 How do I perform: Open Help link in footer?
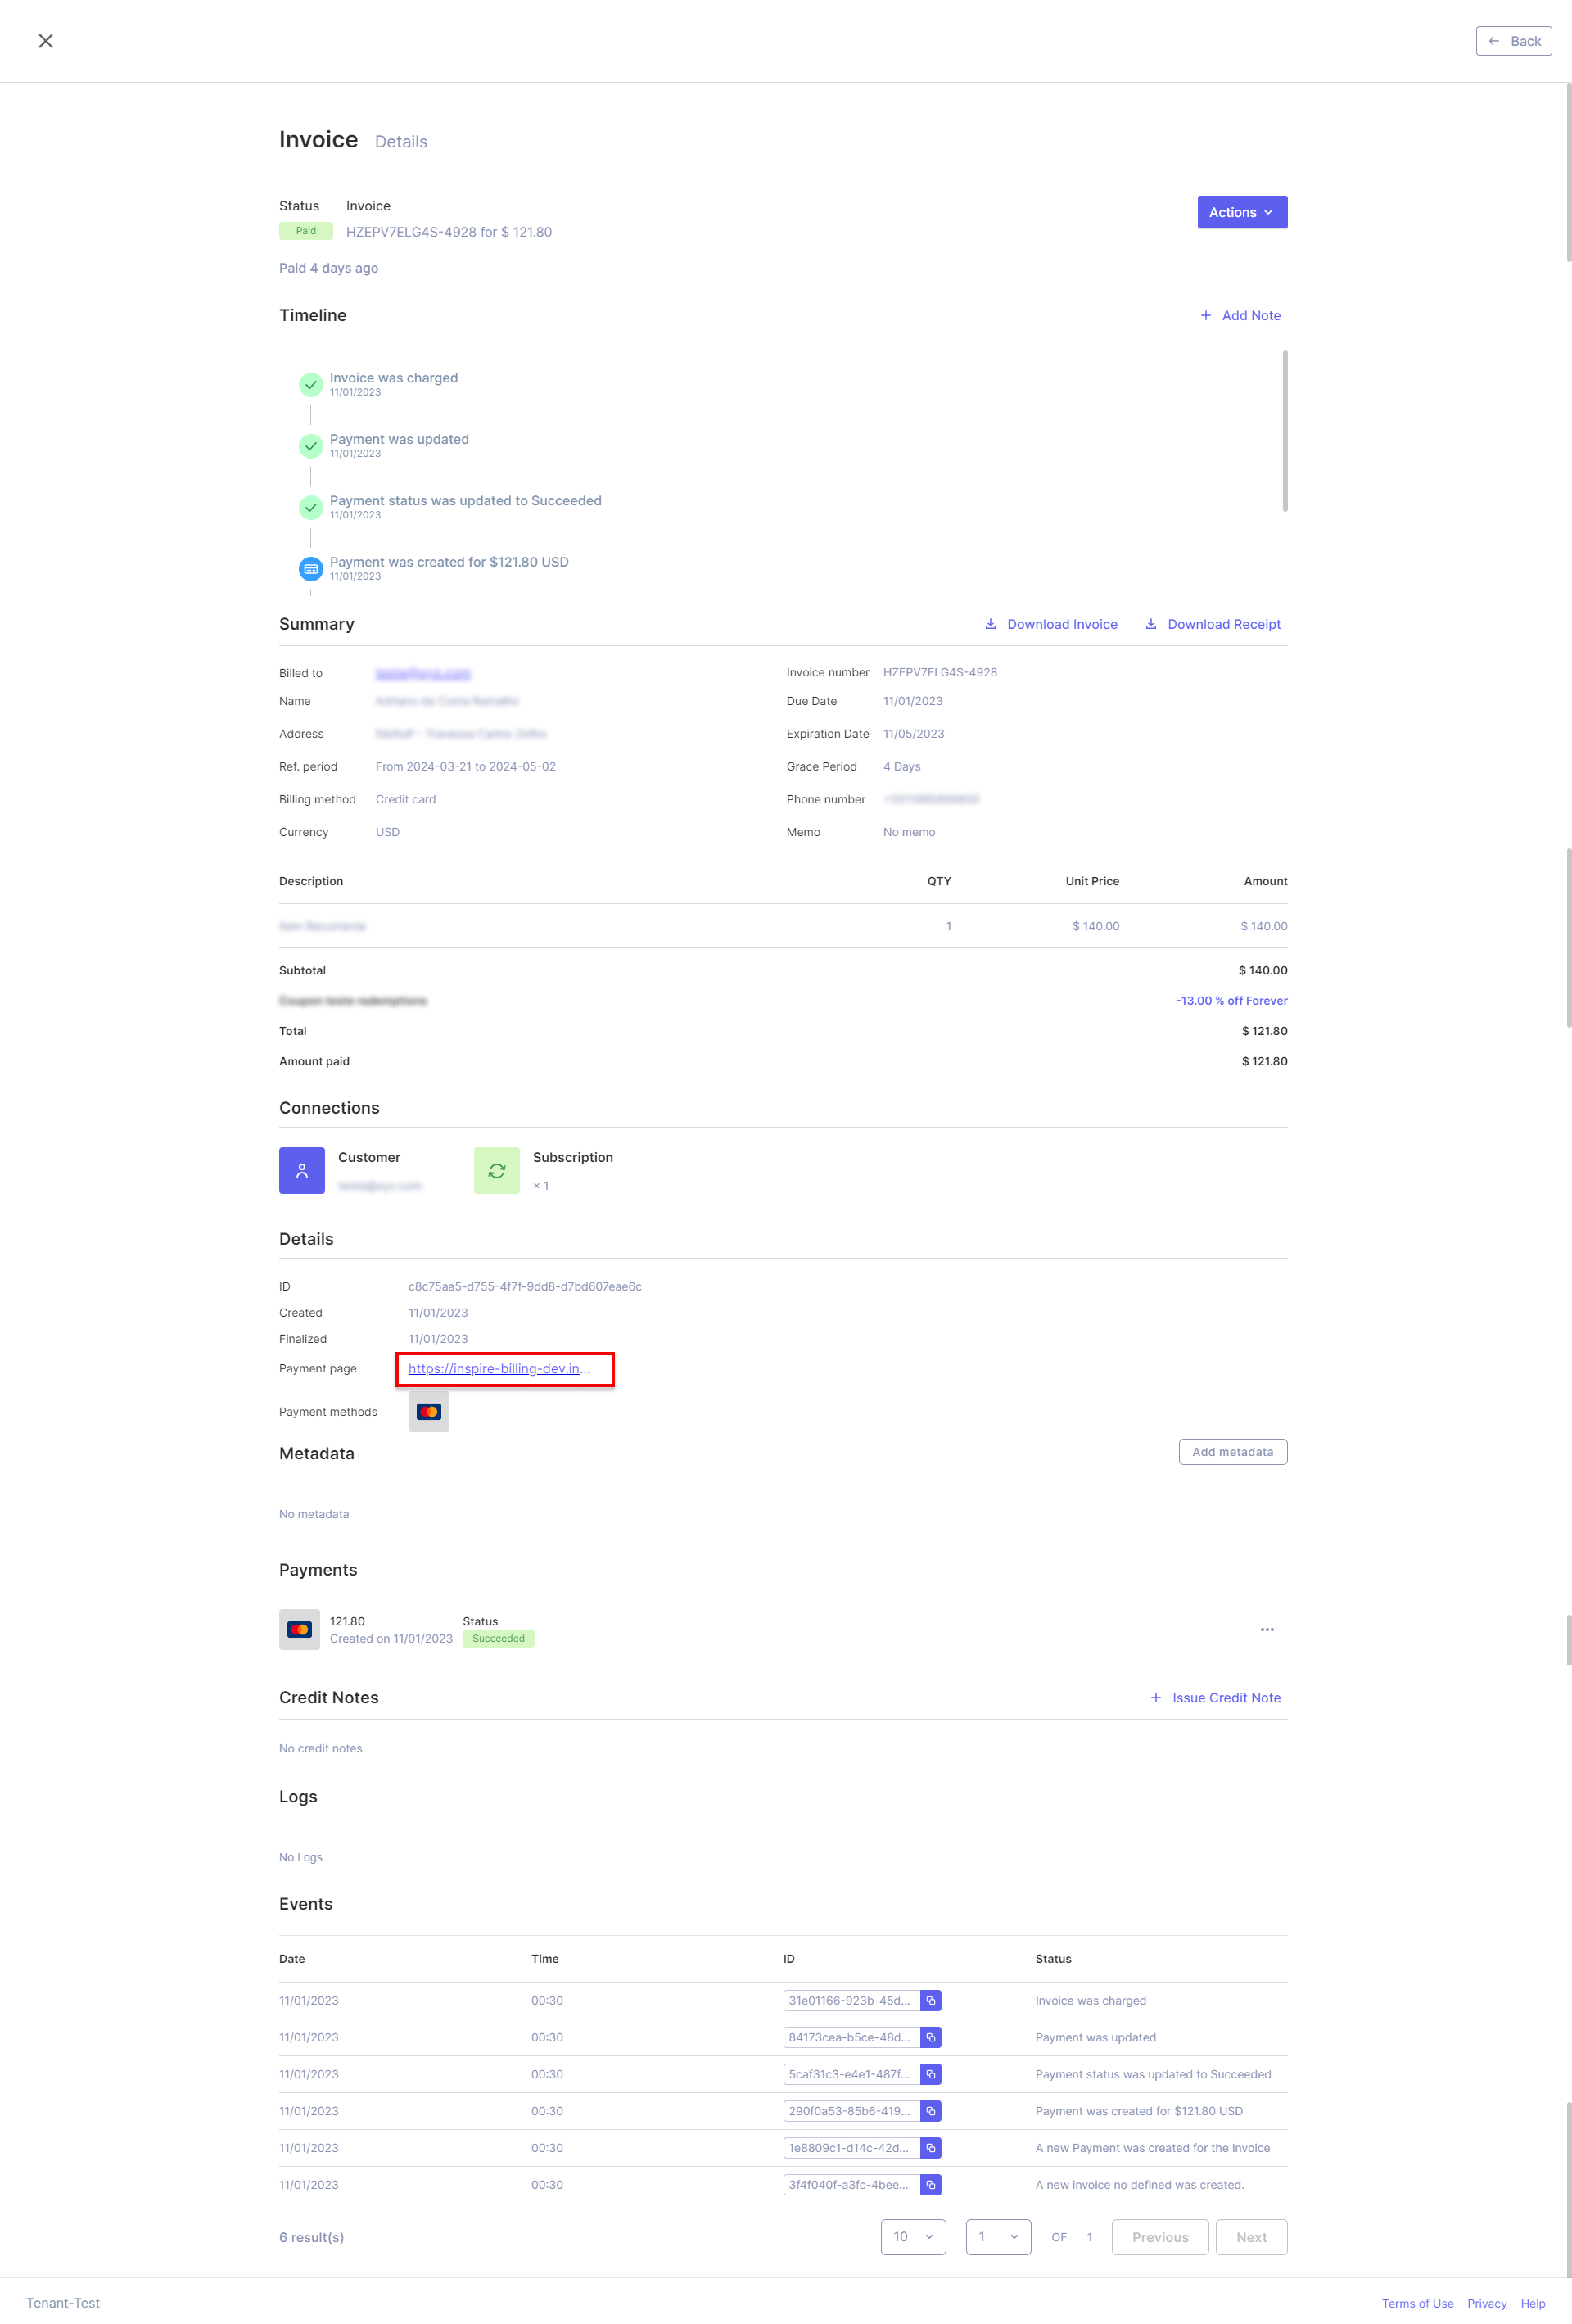[x=1533, y=2303]
